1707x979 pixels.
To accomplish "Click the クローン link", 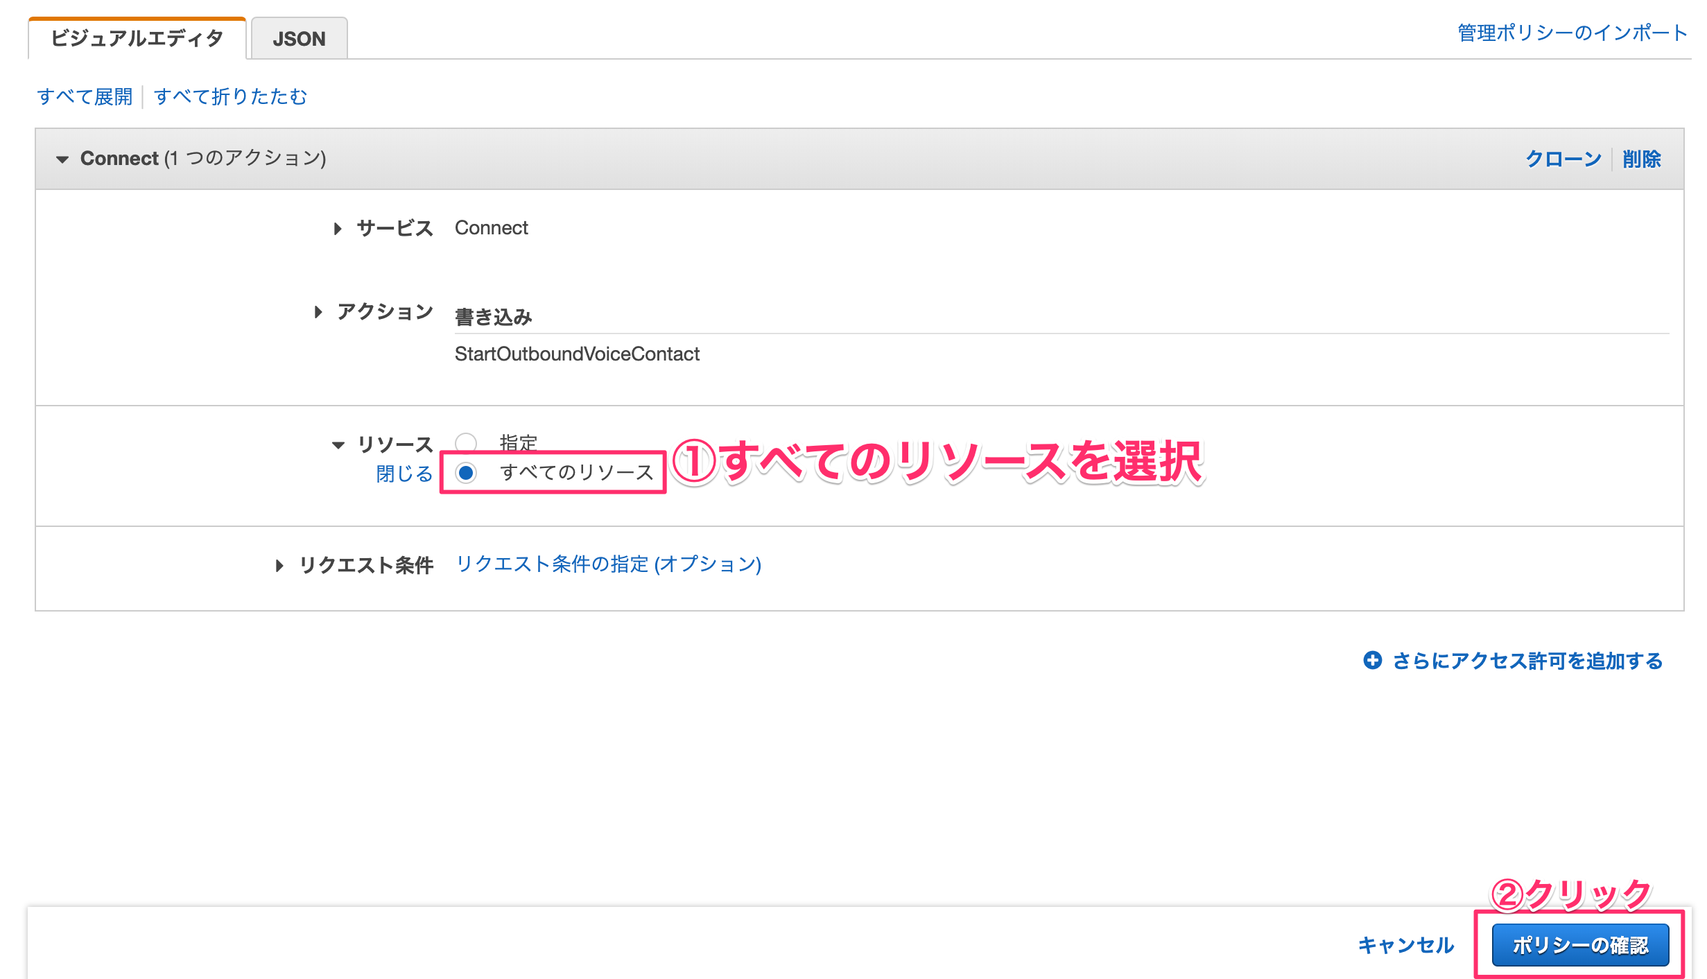I will click(1563, 159).
